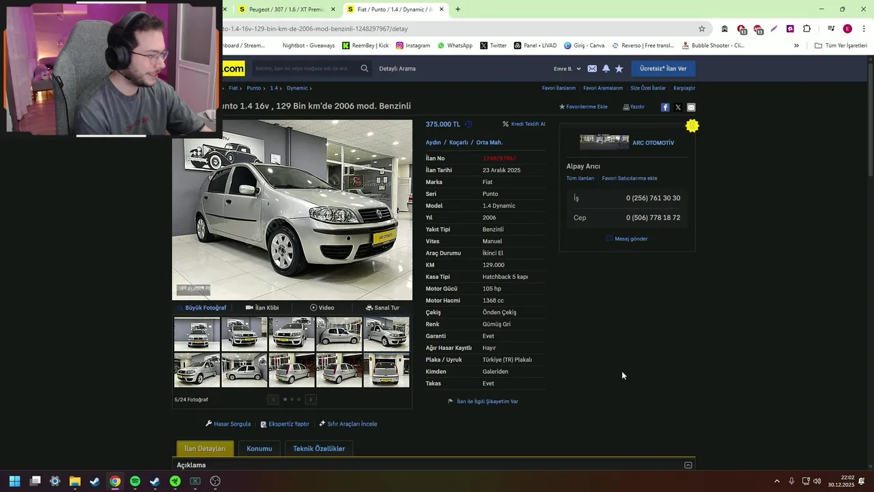This screenshot has height=492, width=874.
Task: Bookmark this page with the star icon
Action: coord(701,29)
